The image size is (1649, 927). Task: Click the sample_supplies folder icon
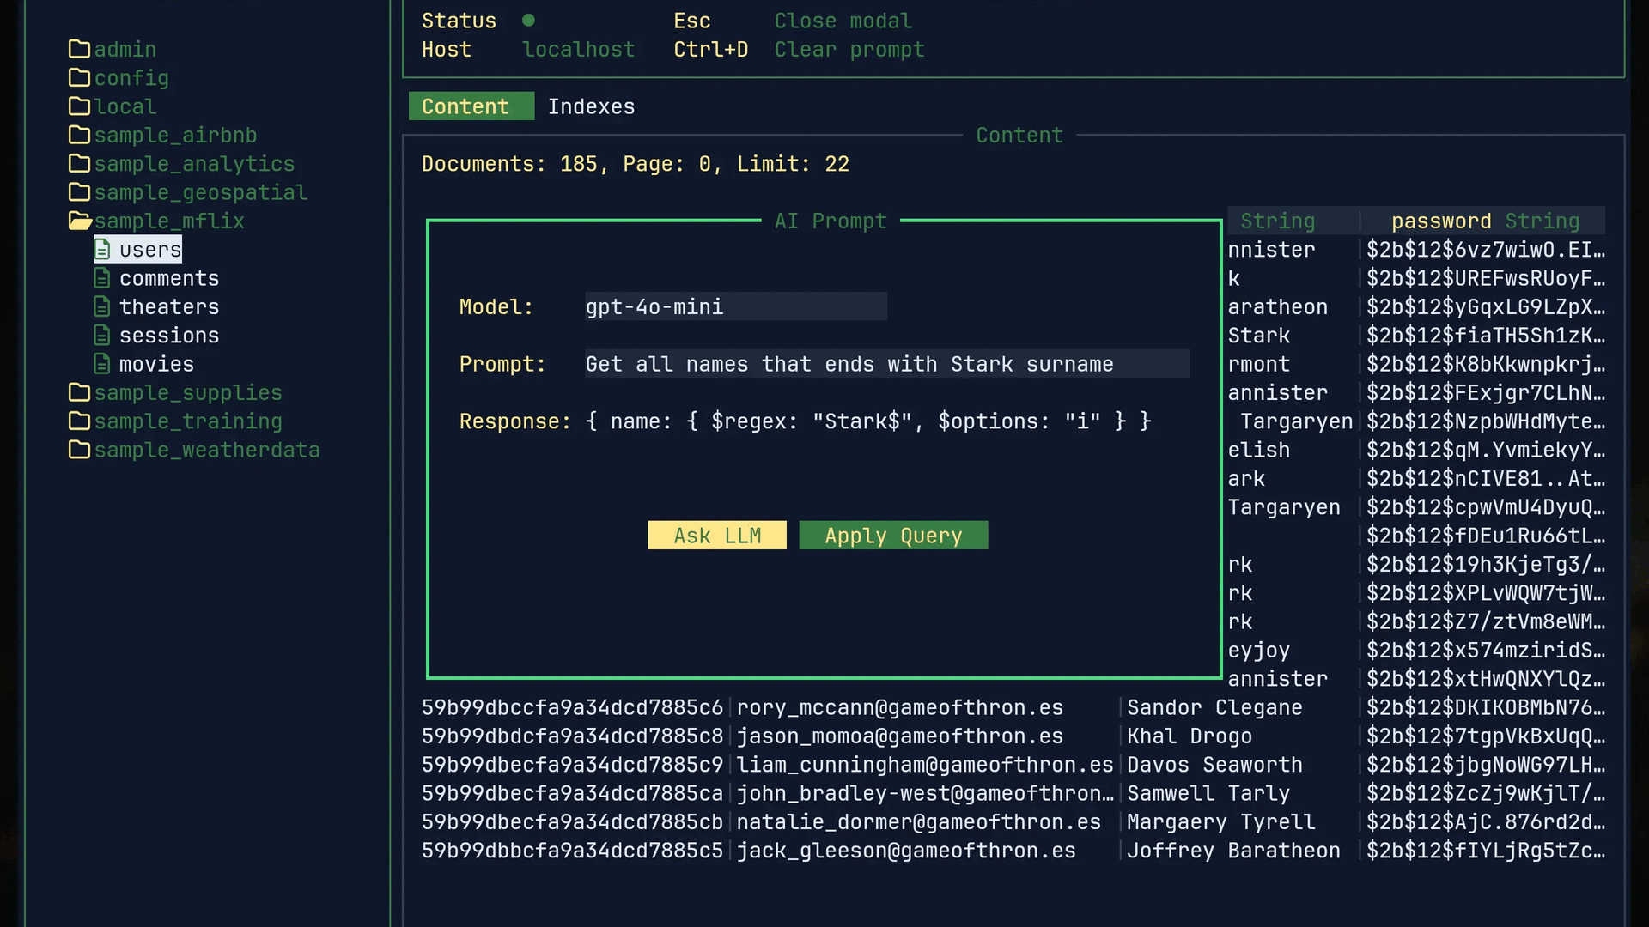tap(79, 392)
